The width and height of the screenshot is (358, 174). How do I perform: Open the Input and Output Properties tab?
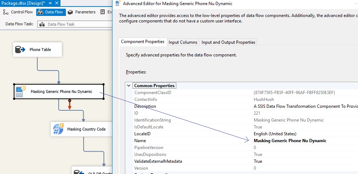[228, 42]
